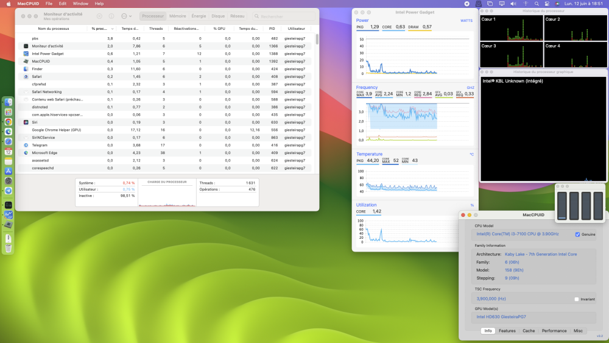Screen dimensions: 609x343
Task: Open Calendar from the Dock
Action: (8, 152)
